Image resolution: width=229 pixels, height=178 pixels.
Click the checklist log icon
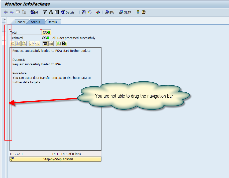pos(57,12)
